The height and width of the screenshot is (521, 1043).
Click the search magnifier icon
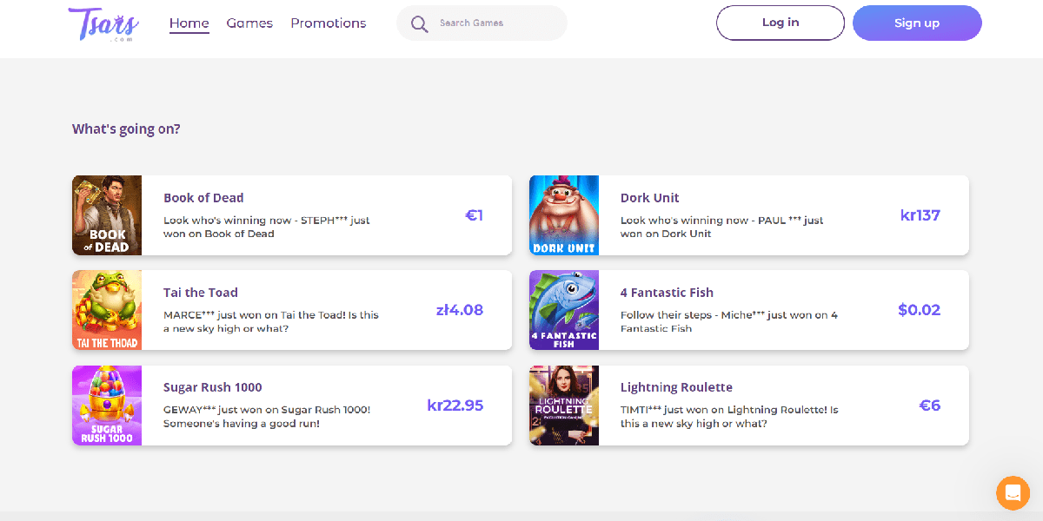[x=420, y=23]
